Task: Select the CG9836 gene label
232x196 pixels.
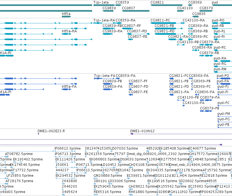Action: (199, 14)
